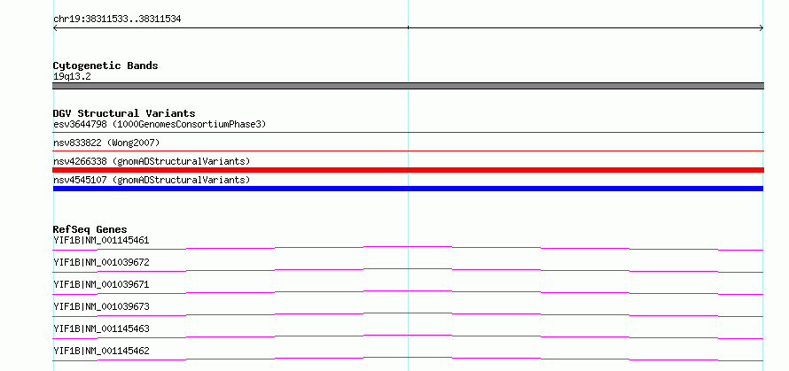Click YIF1B|NM_001039673 transcript label
789x371 pixels.
(101, 306)
